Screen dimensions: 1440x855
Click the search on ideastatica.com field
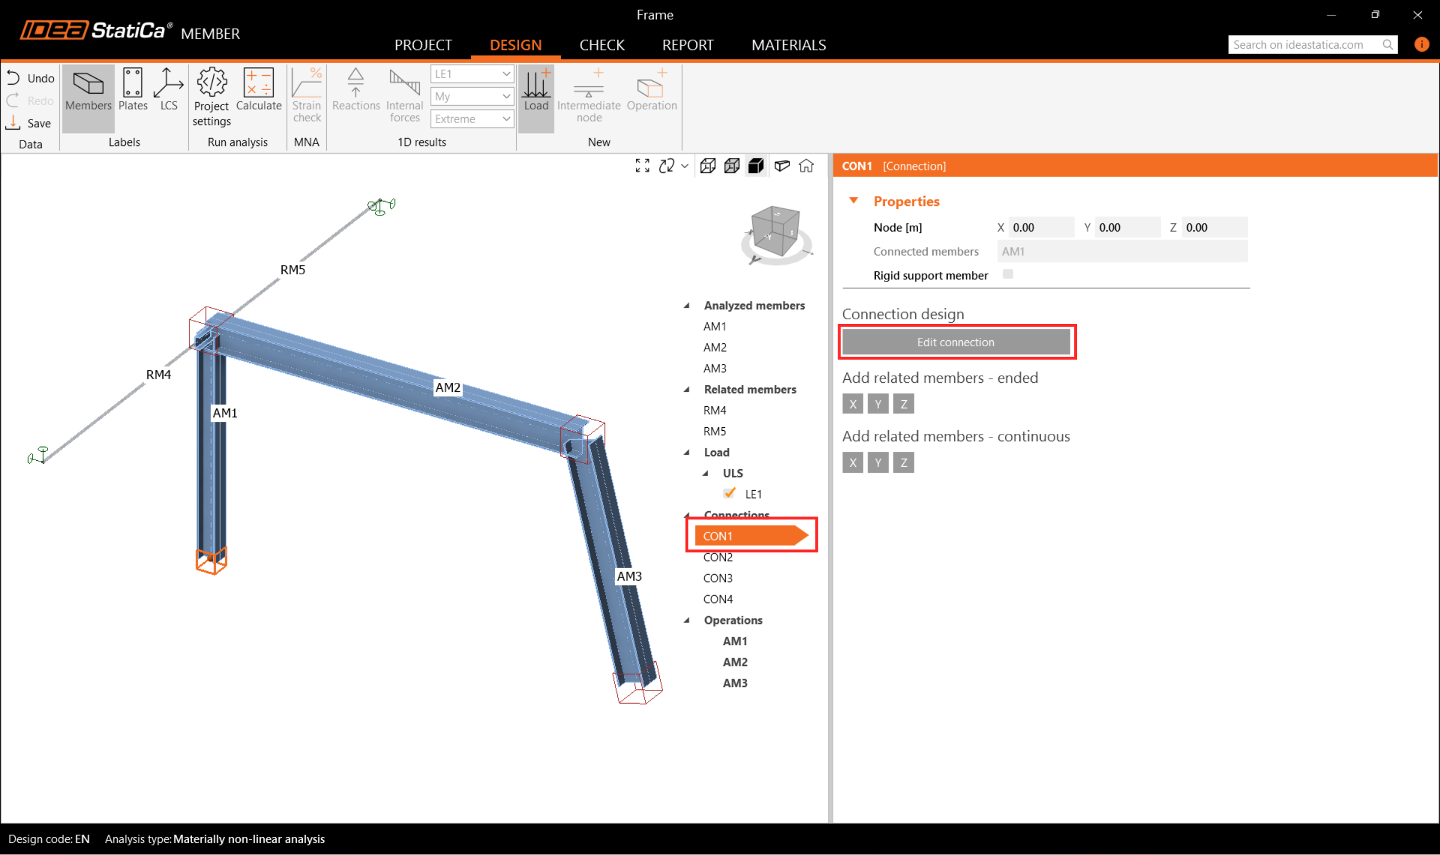(1303, 45)
